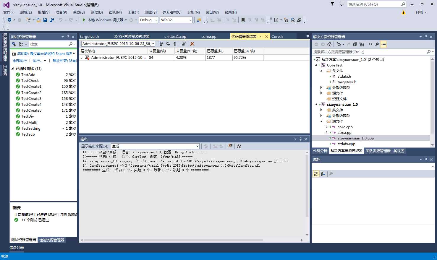Click the Save icon in main toolbar

tap(45, 20)
